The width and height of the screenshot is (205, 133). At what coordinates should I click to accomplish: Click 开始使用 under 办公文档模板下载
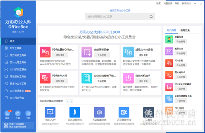102,81
